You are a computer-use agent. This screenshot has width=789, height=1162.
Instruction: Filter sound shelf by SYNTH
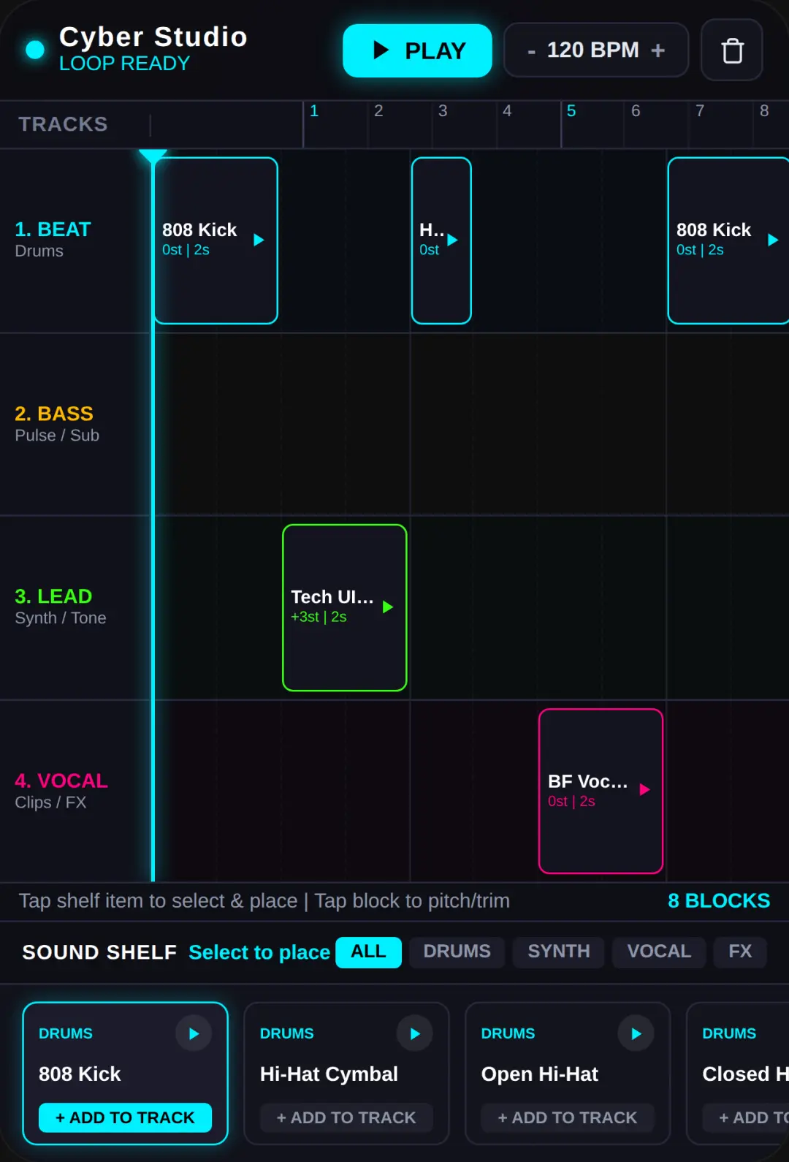click(x=559, y=952)
